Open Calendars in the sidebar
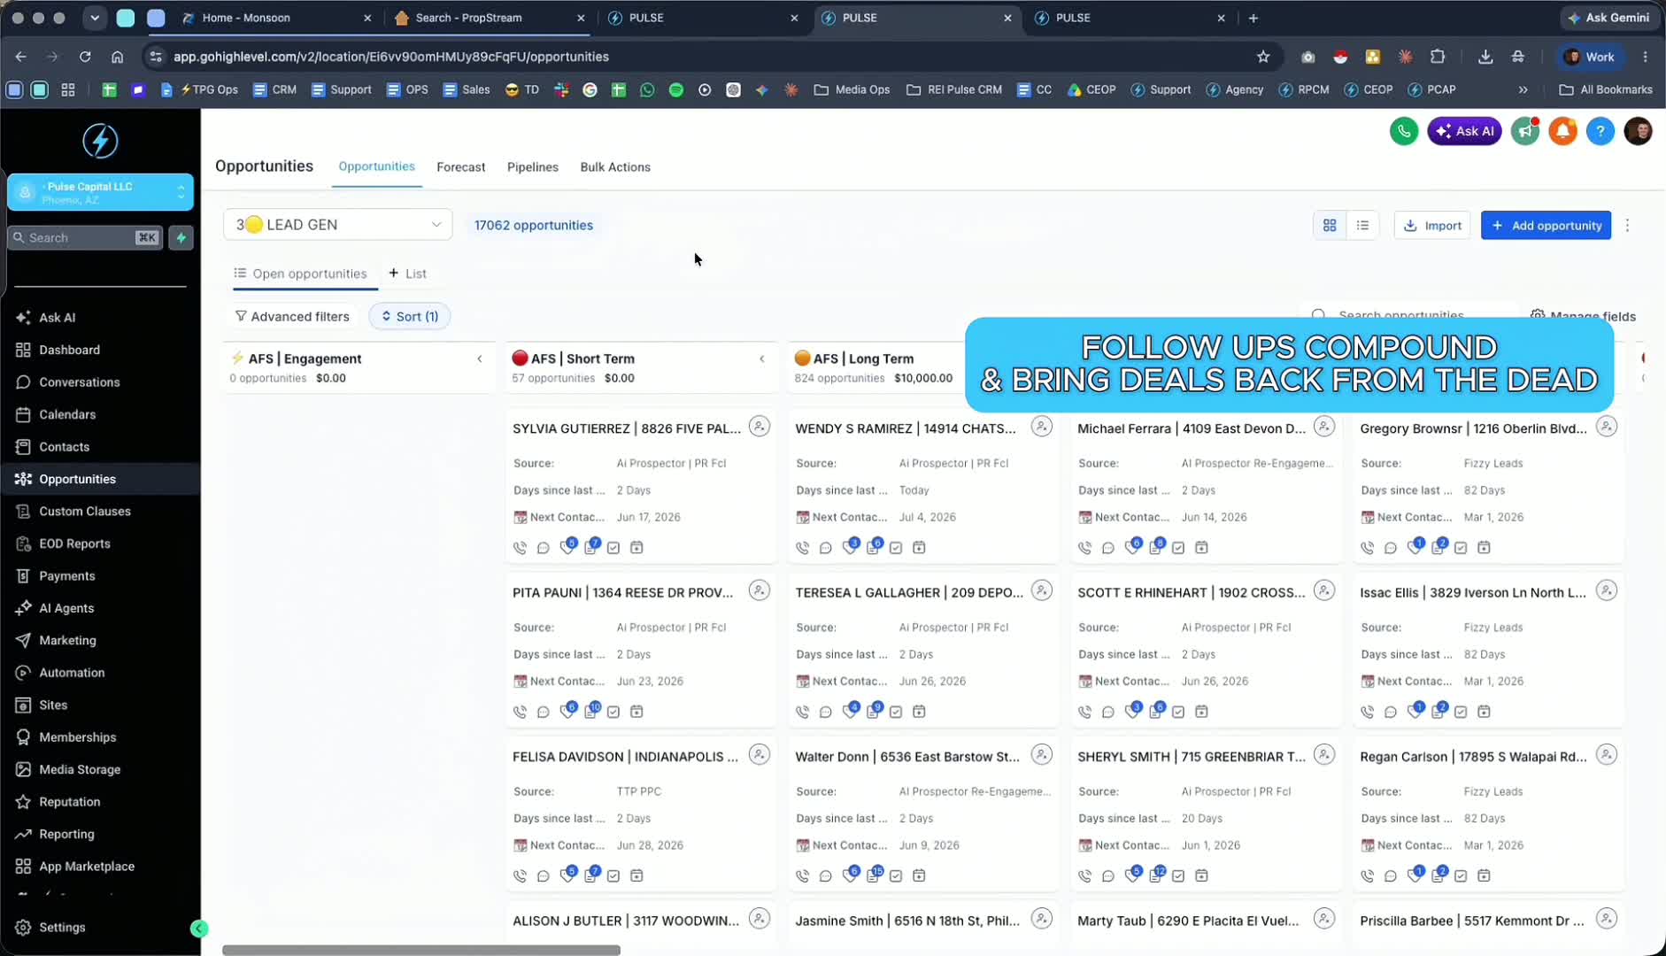The width and height of the screenshot is (1666, 956). 67,414
